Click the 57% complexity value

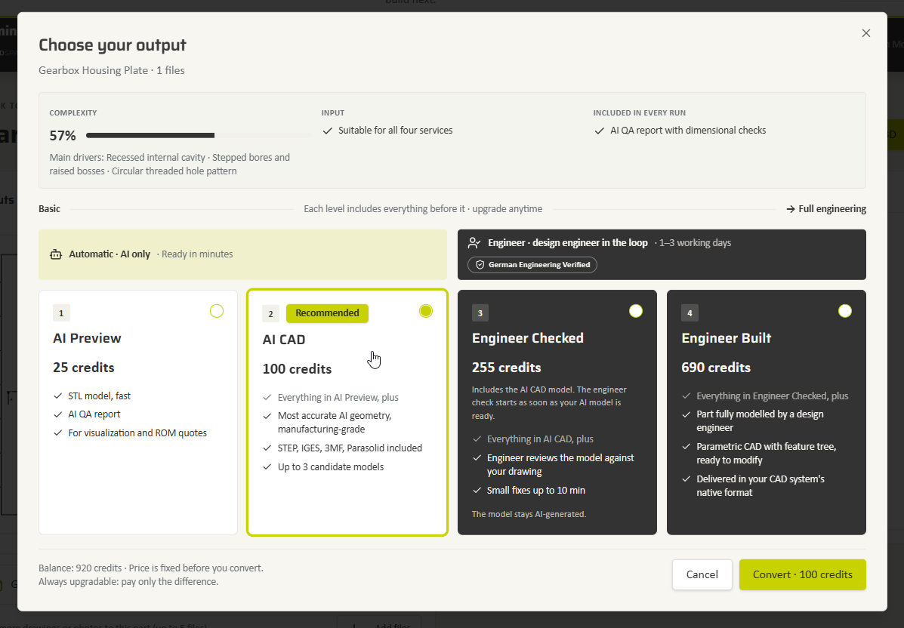pyautogui.click(x=63, y=136)
